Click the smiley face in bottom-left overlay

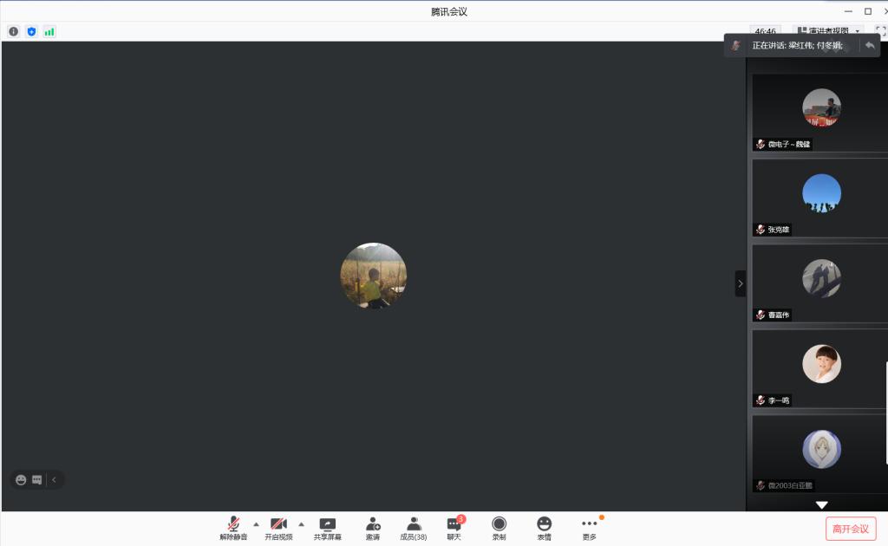pos(21,479)
